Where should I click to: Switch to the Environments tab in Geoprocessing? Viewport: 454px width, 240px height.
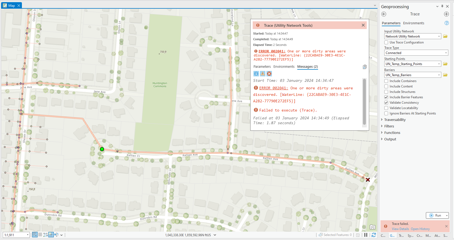click(413, 23)
